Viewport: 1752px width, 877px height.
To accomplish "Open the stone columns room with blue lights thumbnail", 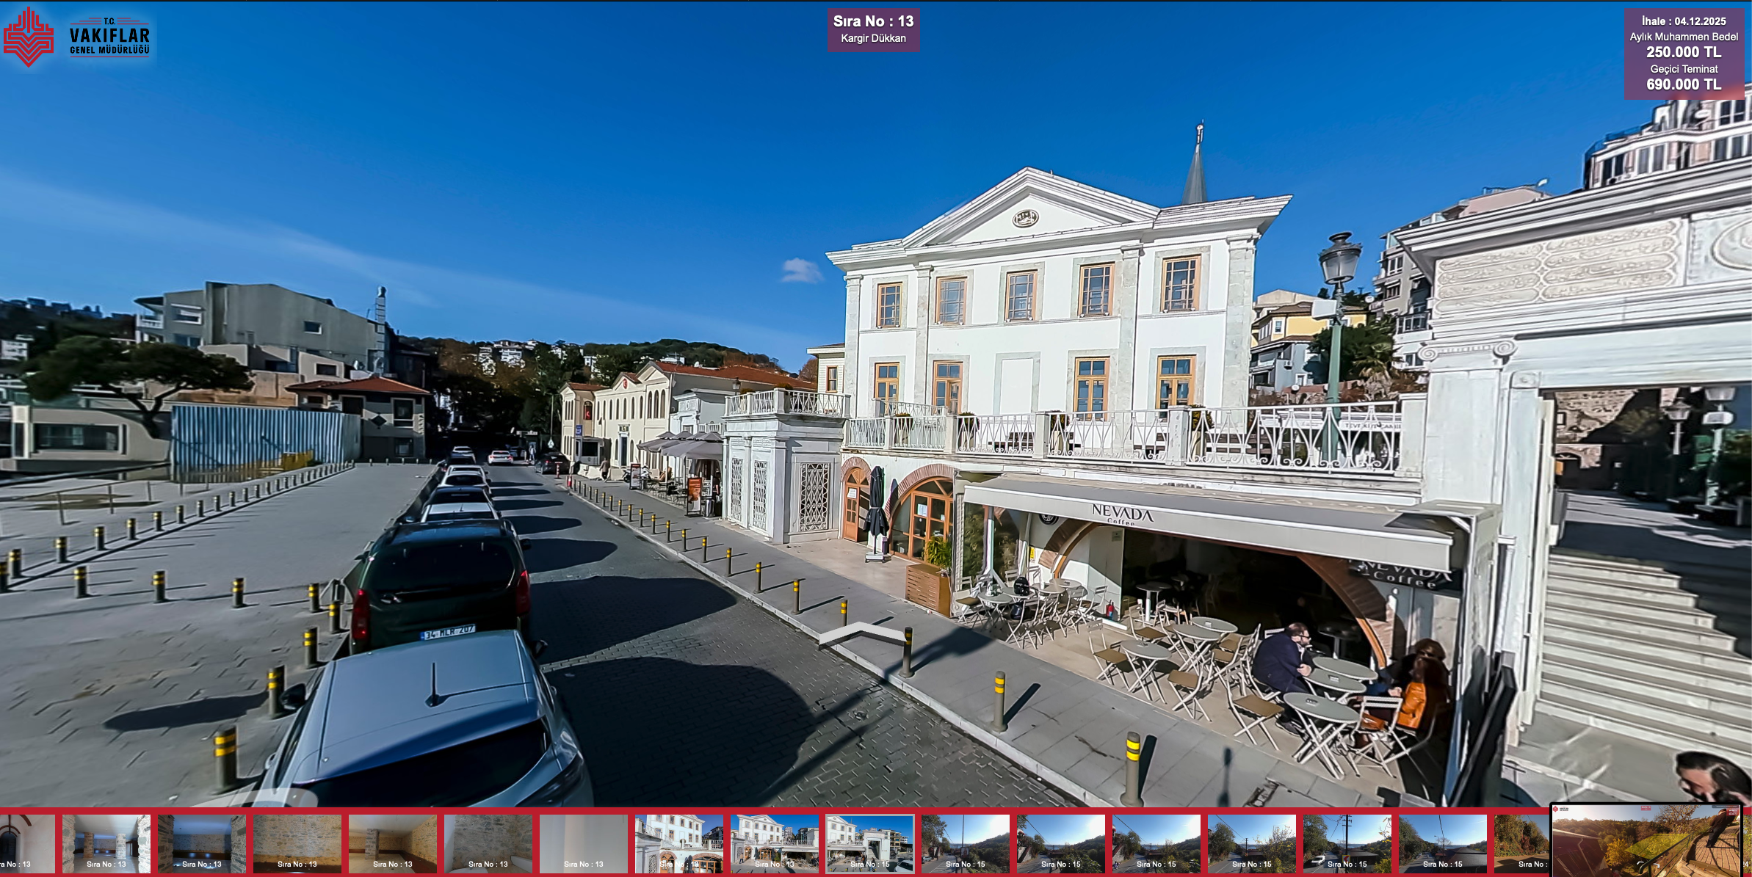I will [106, 843].
